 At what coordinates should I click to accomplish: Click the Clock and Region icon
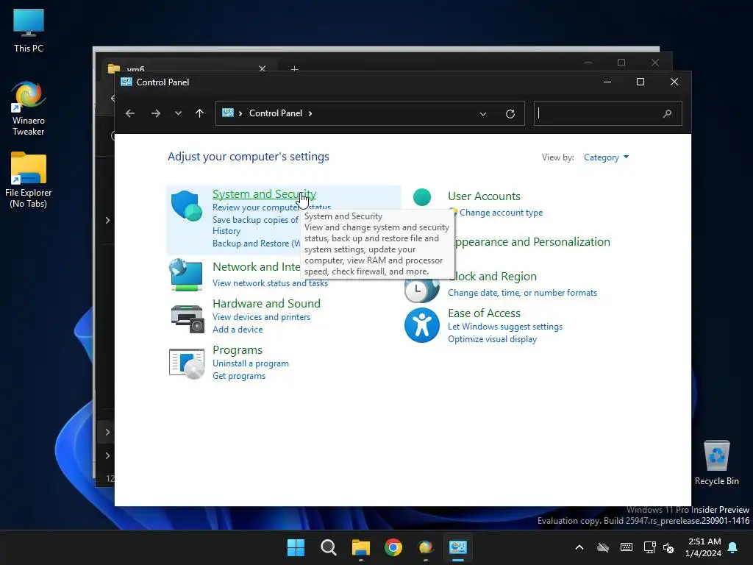[421, 290]
